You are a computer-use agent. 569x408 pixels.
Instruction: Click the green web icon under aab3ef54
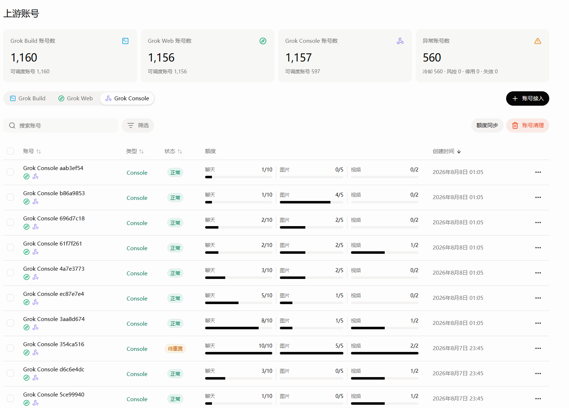tap(26, 177)
